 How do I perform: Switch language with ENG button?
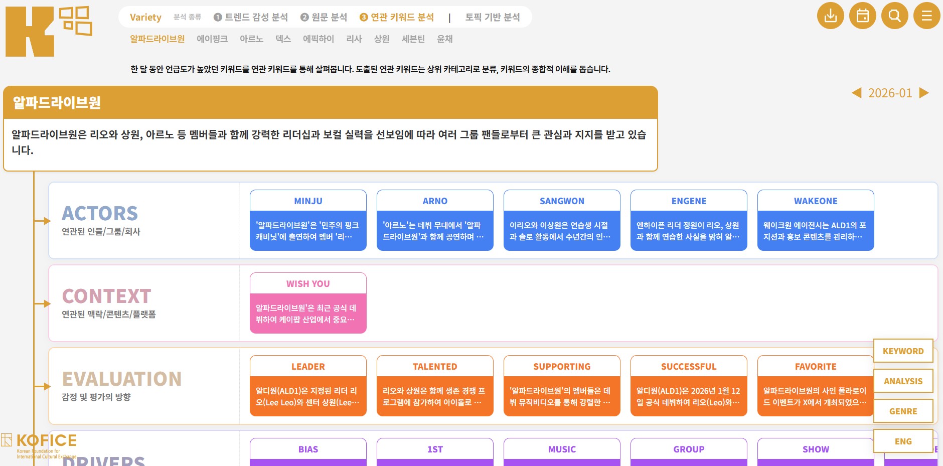[x=903, y=441]
